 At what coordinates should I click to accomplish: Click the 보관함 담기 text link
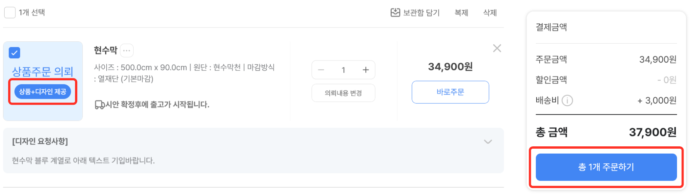[421, 13]
